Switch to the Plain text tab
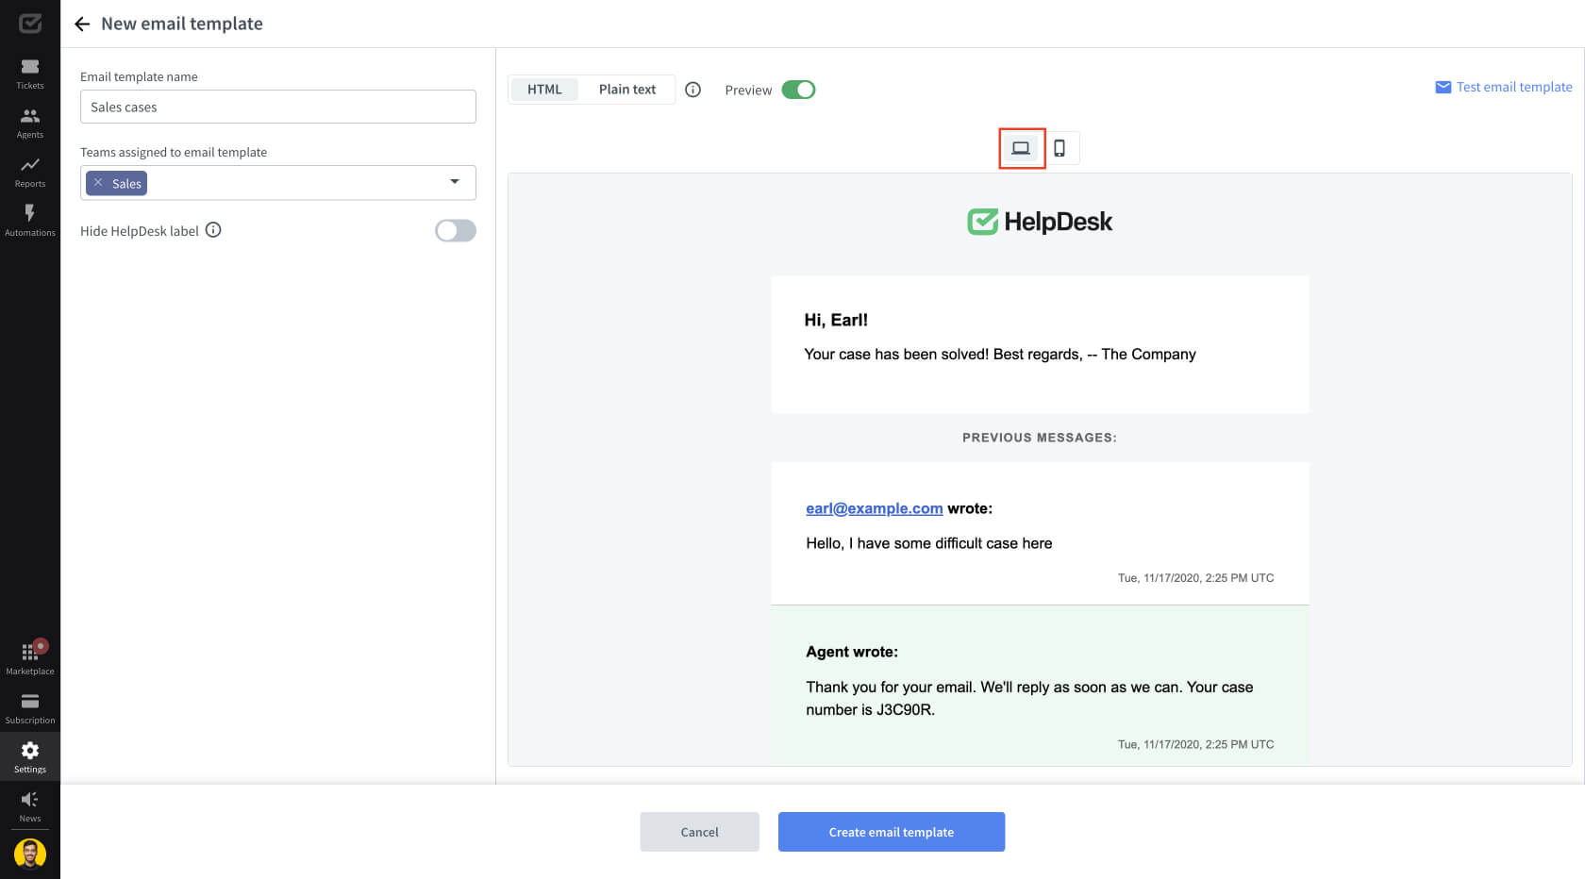 (x=627, y=90)
